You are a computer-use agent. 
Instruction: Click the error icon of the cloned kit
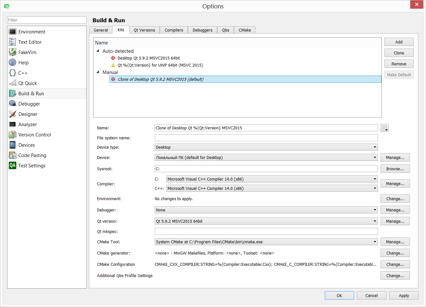tap(113, 79)
